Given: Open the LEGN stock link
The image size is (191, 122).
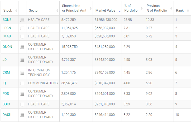Looking at the screenshot, I should pos(7,28).
